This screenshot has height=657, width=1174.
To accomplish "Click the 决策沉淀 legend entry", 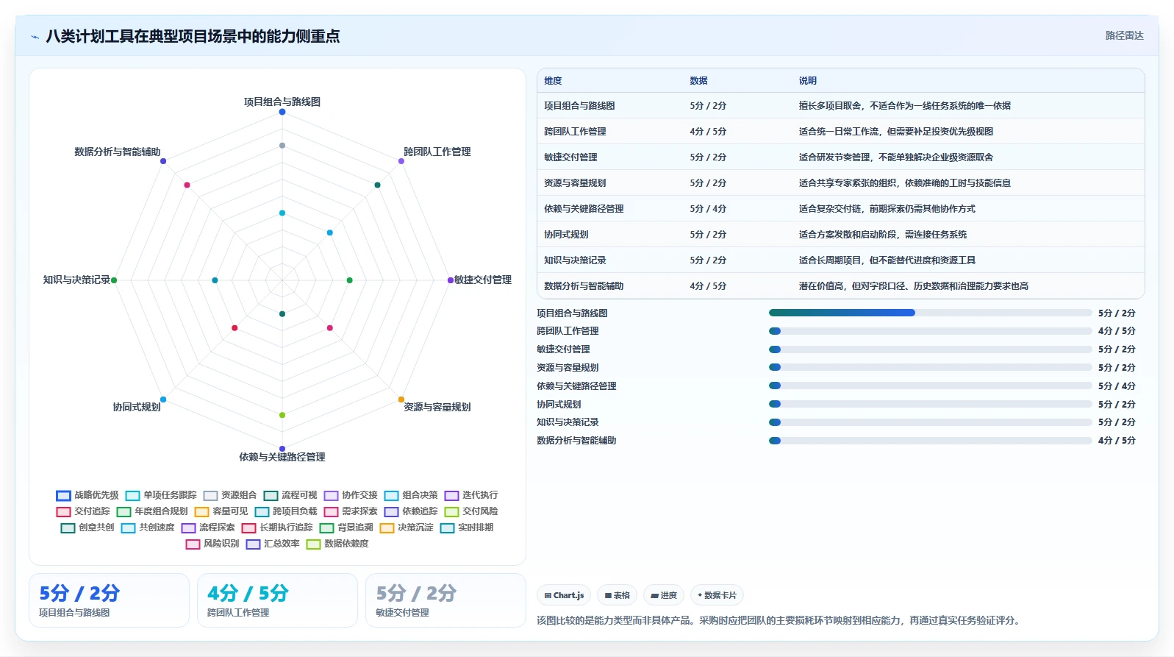I will 407,528.
